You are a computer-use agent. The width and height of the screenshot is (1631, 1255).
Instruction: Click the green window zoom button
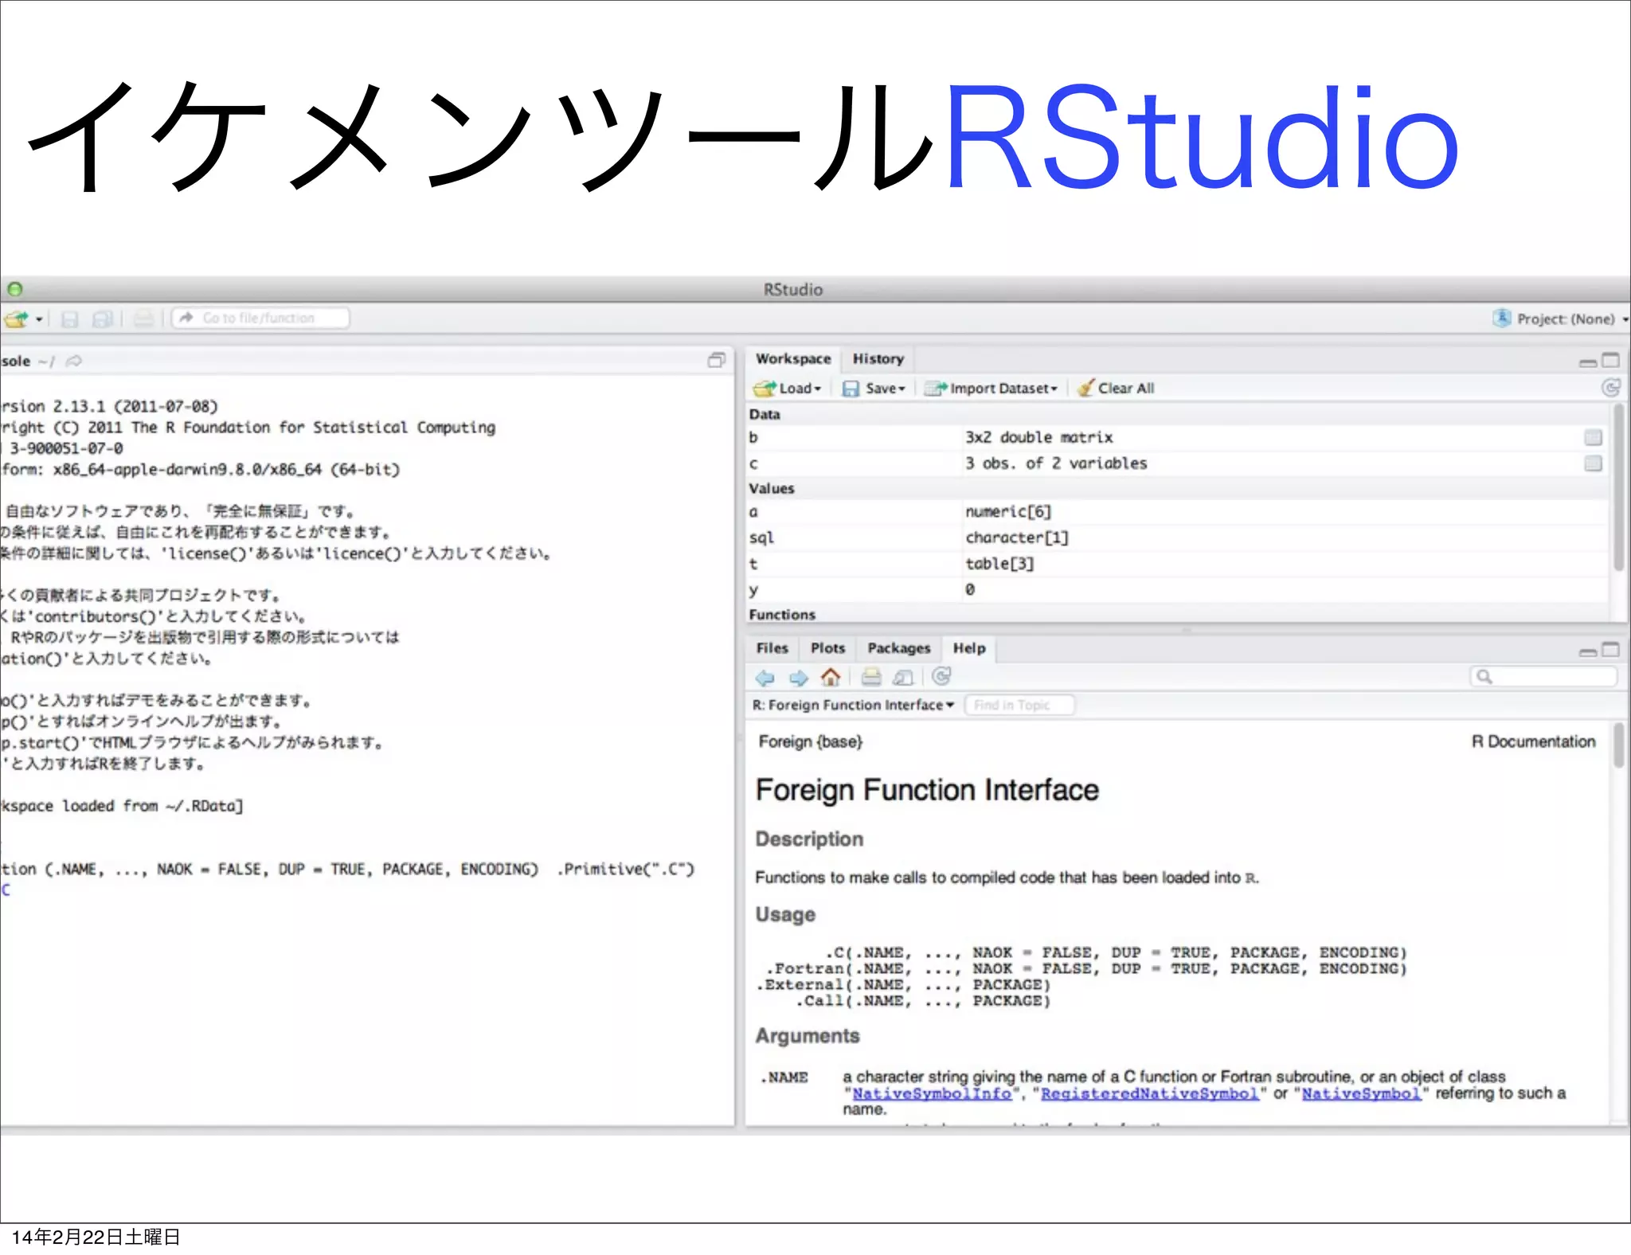pos(14,289)
